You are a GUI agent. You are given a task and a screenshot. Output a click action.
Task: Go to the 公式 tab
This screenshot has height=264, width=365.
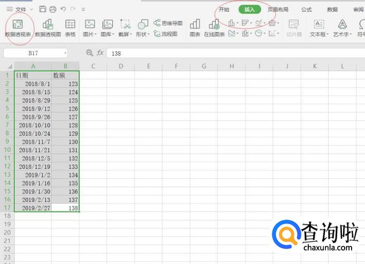pyautogui.click(x=306, y=9)
